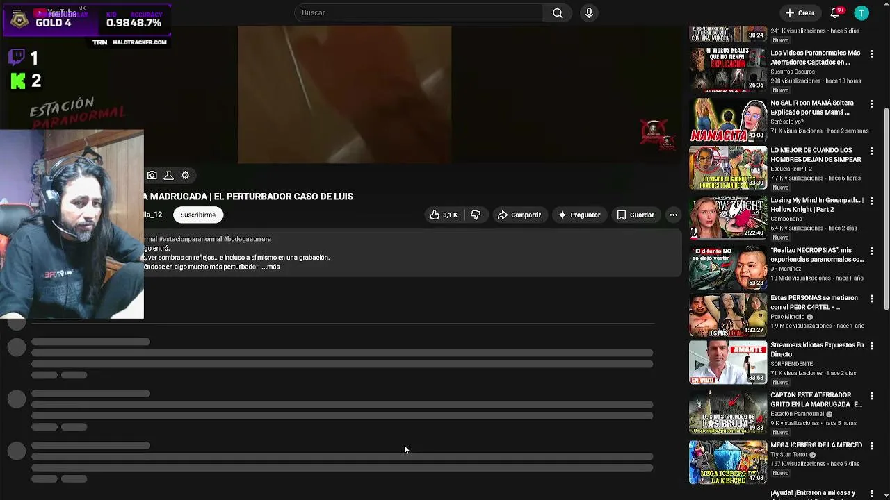
Task: Click channel name 'Cambonano'
Action: (786, 219)
